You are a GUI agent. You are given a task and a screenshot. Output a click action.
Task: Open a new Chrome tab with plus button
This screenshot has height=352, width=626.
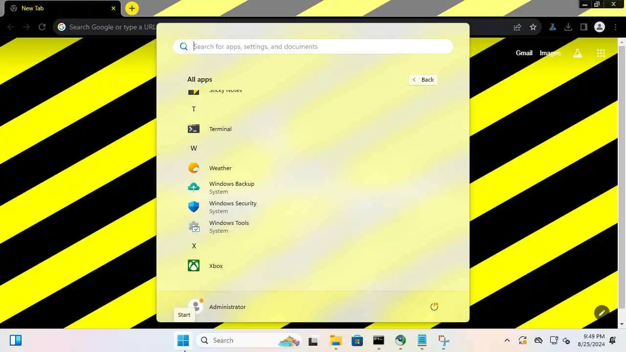point(132,8)
